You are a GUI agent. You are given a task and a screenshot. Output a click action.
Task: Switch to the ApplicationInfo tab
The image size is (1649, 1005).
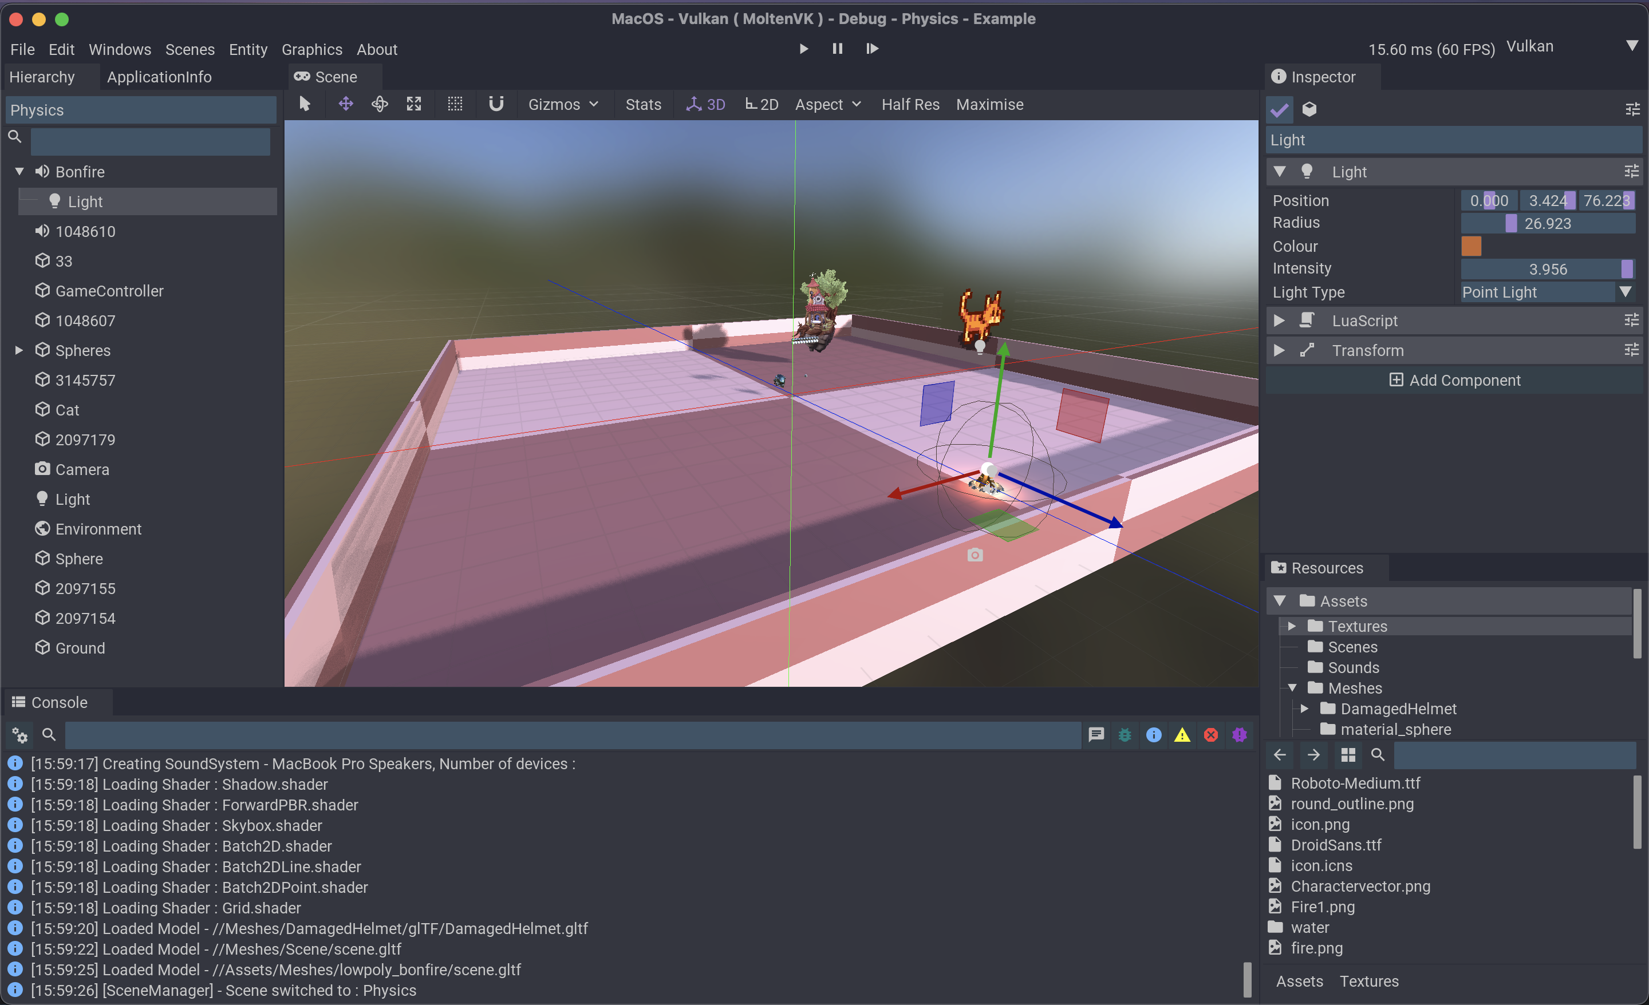[159, 77]
